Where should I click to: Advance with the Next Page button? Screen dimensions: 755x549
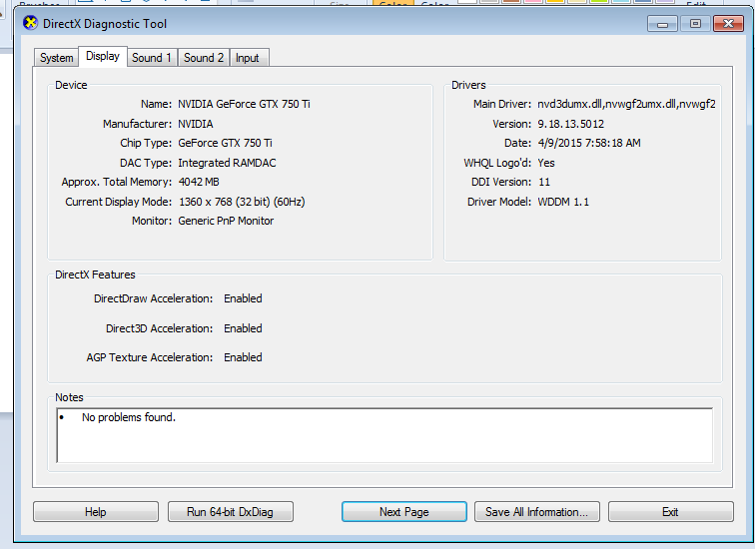(x=404, y=511)
